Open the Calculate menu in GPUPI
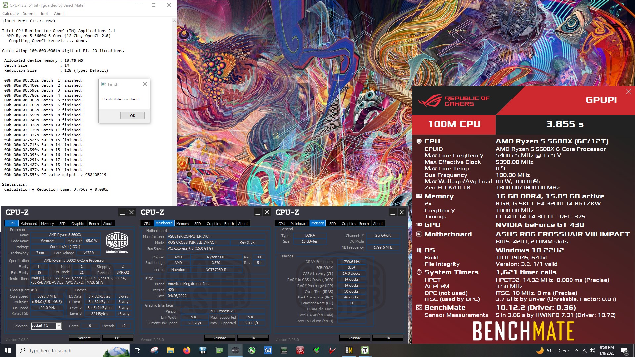This screenshot has width=635, height=357. 11,14
